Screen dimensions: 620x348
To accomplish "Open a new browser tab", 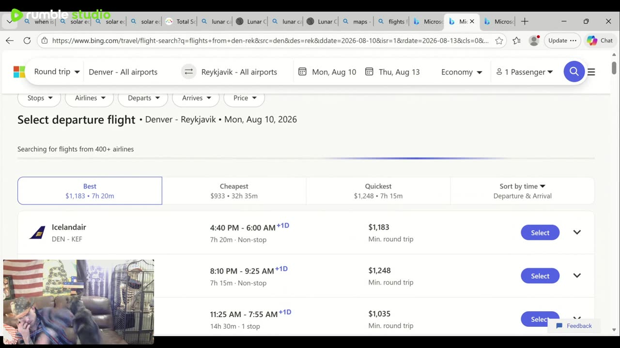I will tap(525, 21).
